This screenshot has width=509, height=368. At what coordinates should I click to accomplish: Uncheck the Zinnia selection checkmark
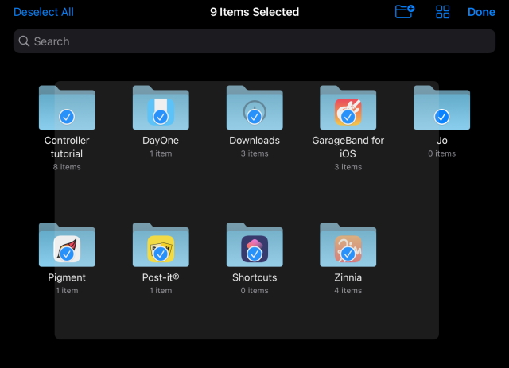pyautogui.click(x=348, y=254)
